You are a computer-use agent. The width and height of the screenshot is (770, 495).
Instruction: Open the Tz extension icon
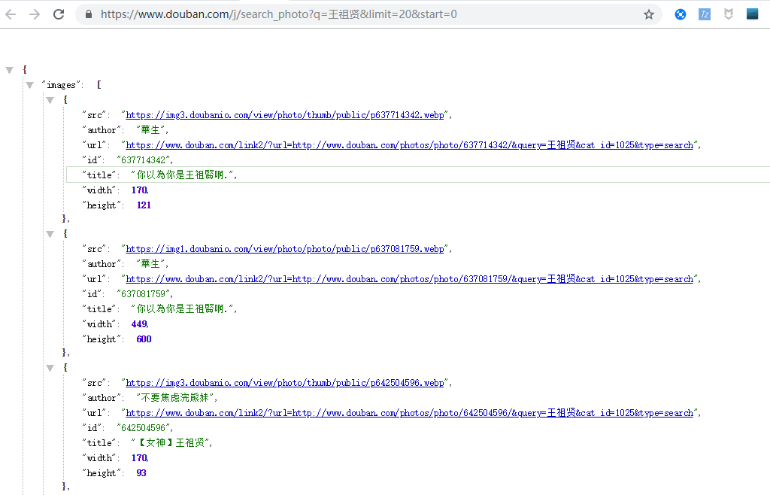point(704,14)
